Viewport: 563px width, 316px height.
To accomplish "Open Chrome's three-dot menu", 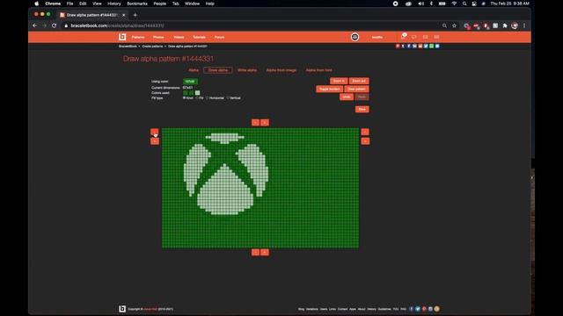I will click(524, 25).
